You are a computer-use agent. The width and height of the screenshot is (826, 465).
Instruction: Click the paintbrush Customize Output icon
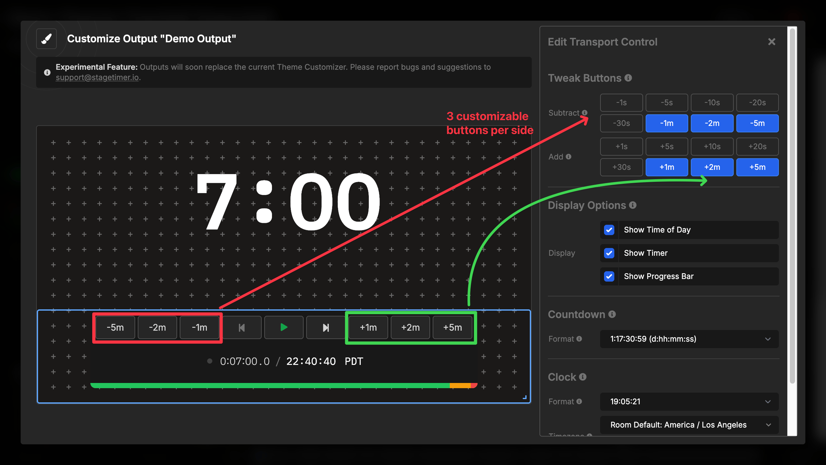click(x=46, y=38)
